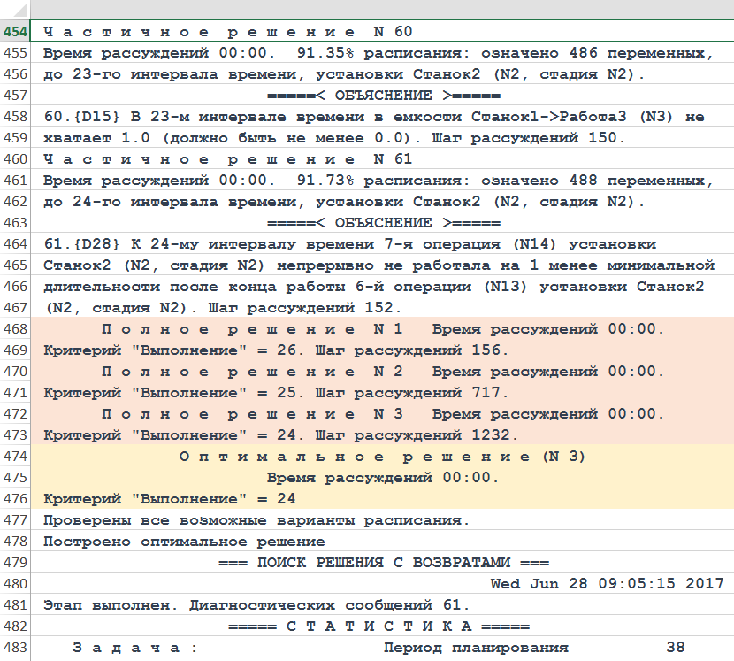Click the timestamp 'Wed Jun 28 09:05:15 2017'

607,584
